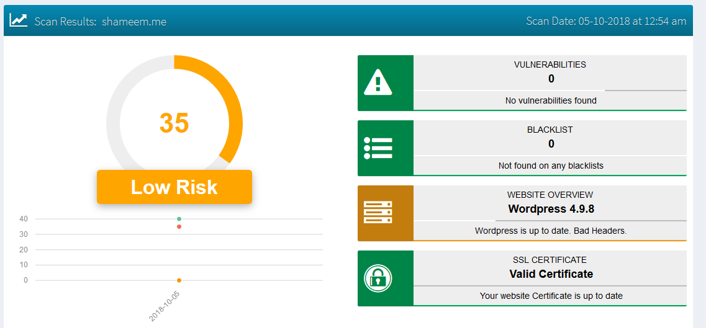Image resolution: width=706 pixels, height=328 pixels.
Task: Click 'No vulnerabilities found' status text
Action: 550,100
